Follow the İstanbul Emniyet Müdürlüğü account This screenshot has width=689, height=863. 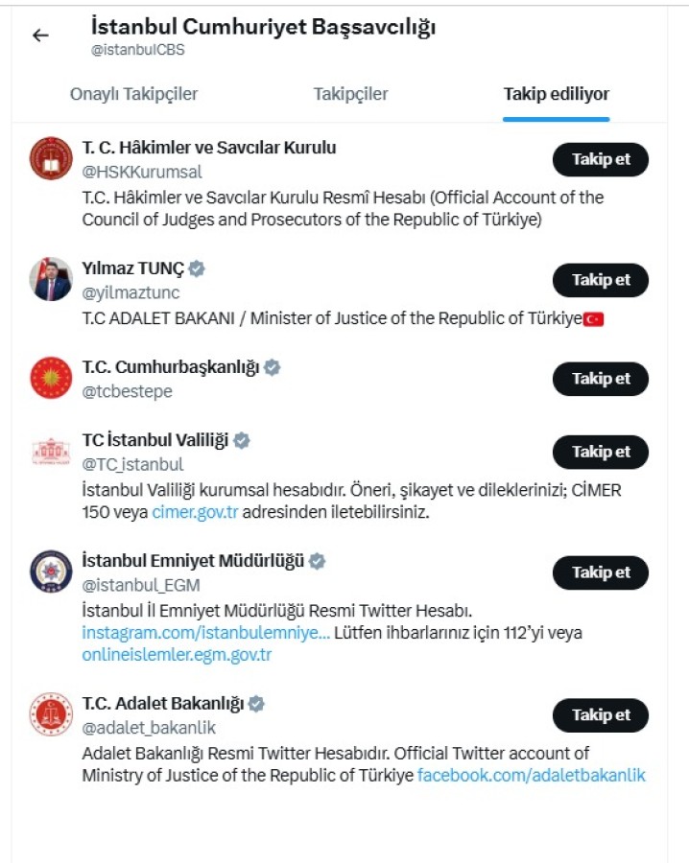click(601, 572)
